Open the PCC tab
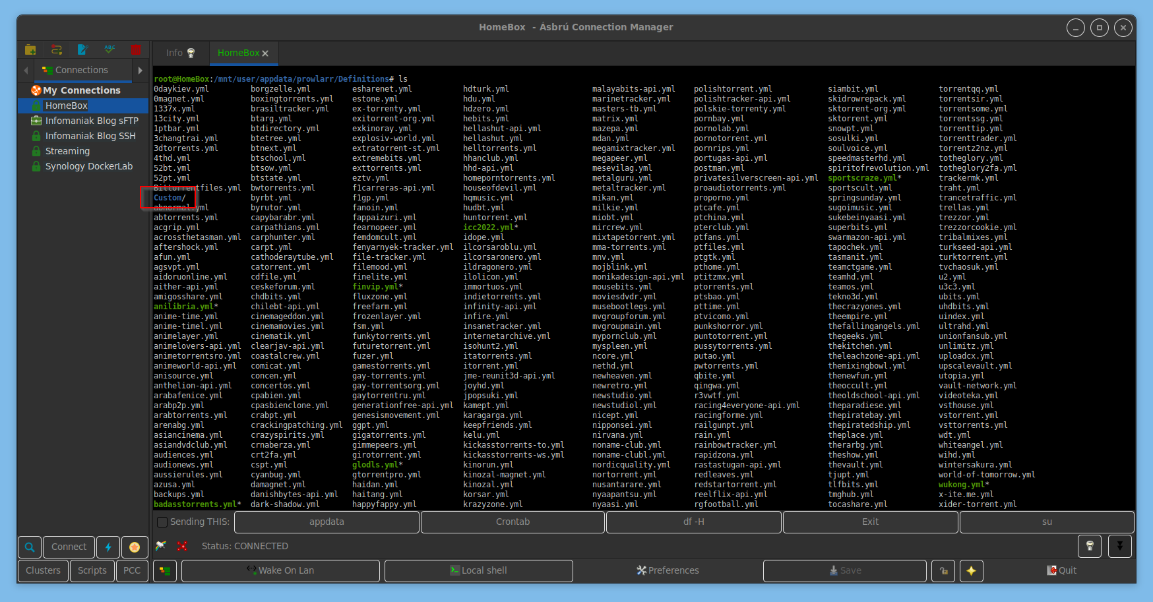 tap(132, 571)
